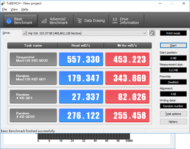
Task: Click the drive refresh icon button
Action: pyautogui.click(x=152, y=33)
